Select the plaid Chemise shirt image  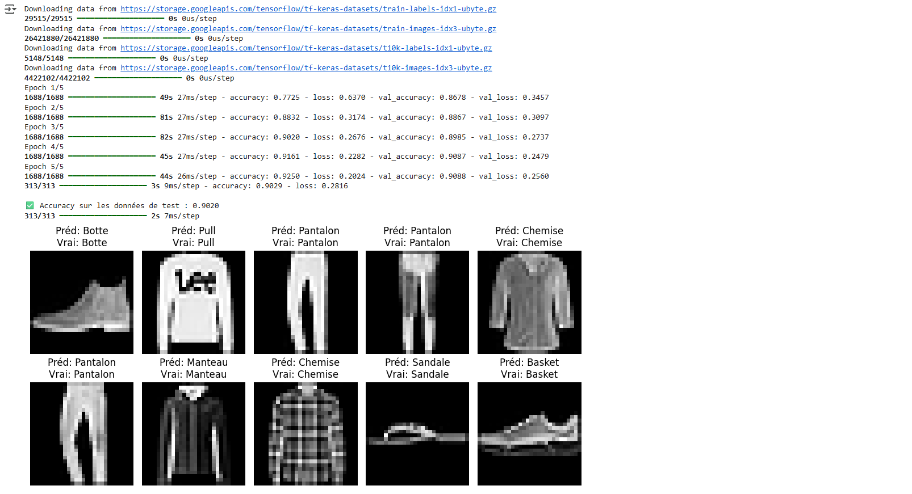[x=306, y=434]
